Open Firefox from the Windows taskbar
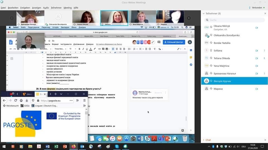268x150 pixels. 73,146
